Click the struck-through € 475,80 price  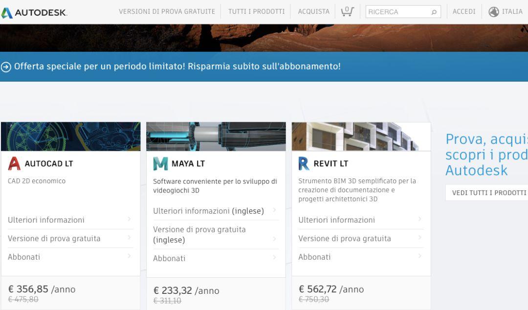(x=23, y=299)
